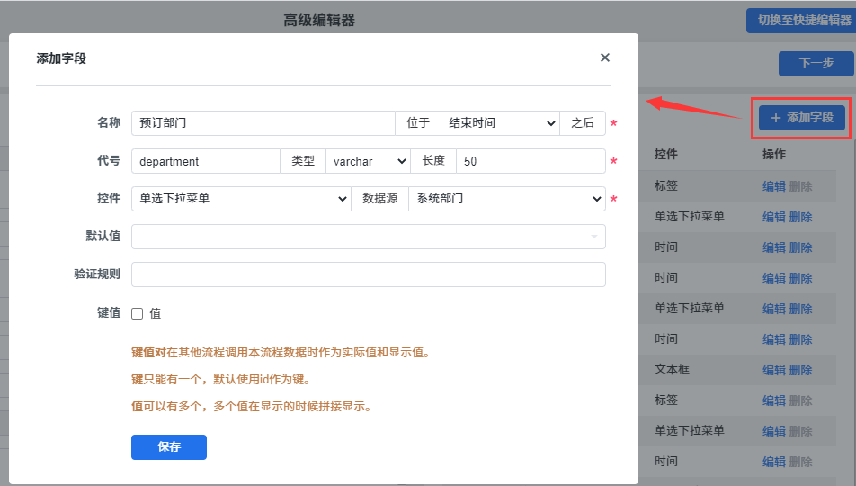Click the 下一步 button

click(x=816, y=63)
